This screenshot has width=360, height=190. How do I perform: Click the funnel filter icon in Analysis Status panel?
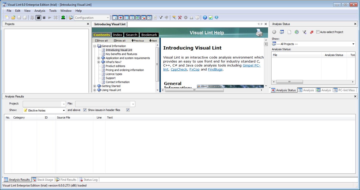pos(304,32)
